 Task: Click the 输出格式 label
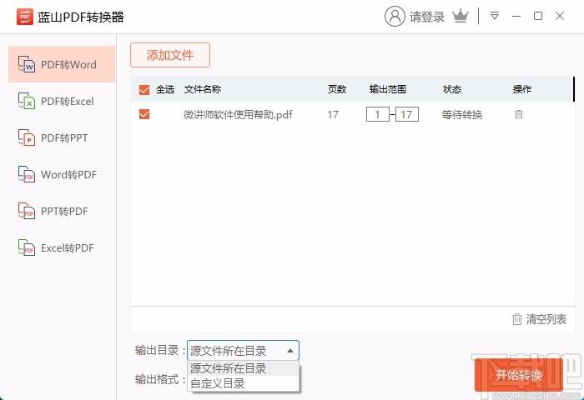[x=160, y=379]
